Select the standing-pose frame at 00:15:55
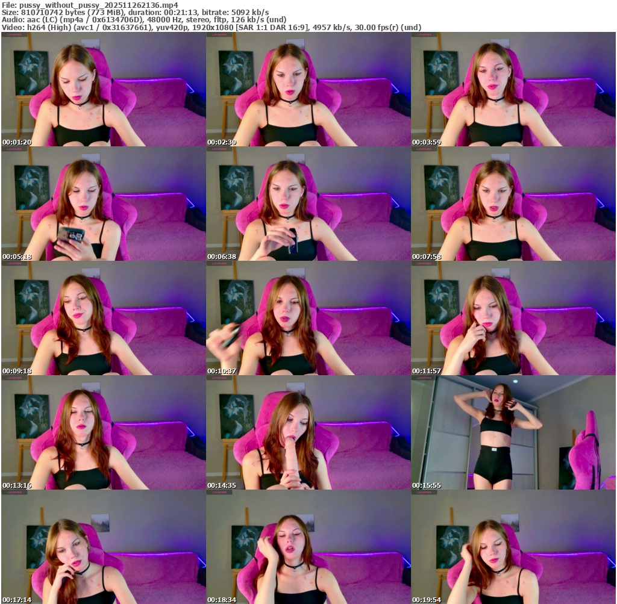 point(513,432)
